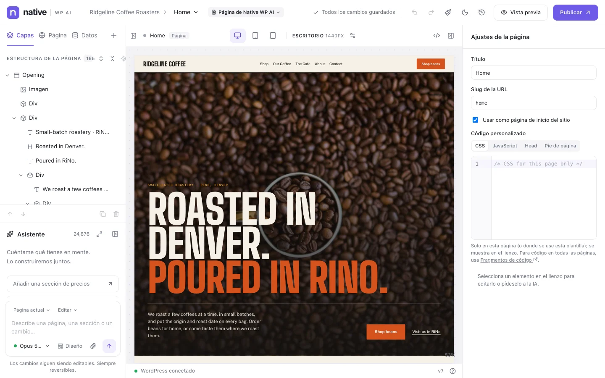Switch to the Página tab

(x=53, y=36)
